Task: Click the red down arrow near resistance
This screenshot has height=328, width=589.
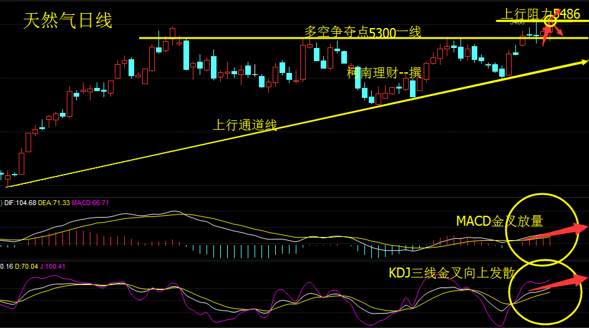Action: 558,30
